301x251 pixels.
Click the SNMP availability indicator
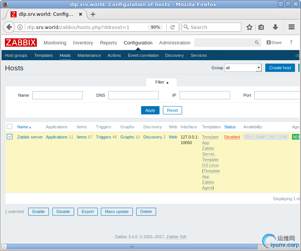260,137
